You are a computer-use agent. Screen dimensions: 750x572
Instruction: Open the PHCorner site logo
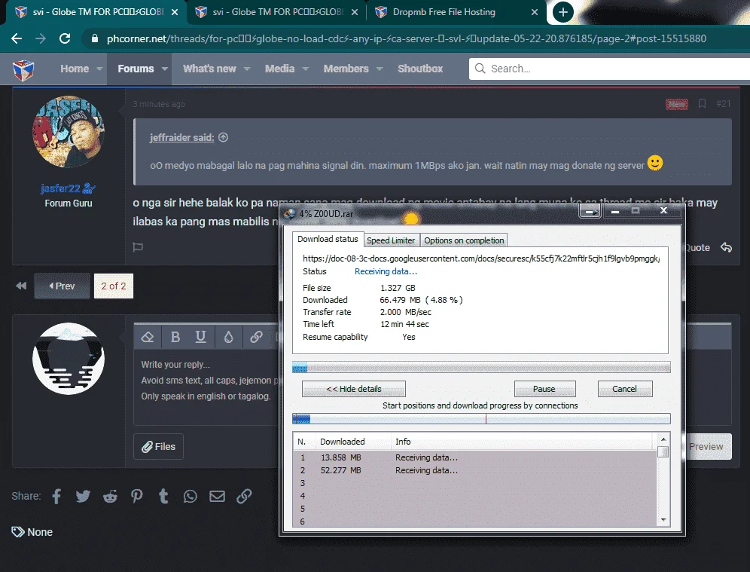coord(23,70)
